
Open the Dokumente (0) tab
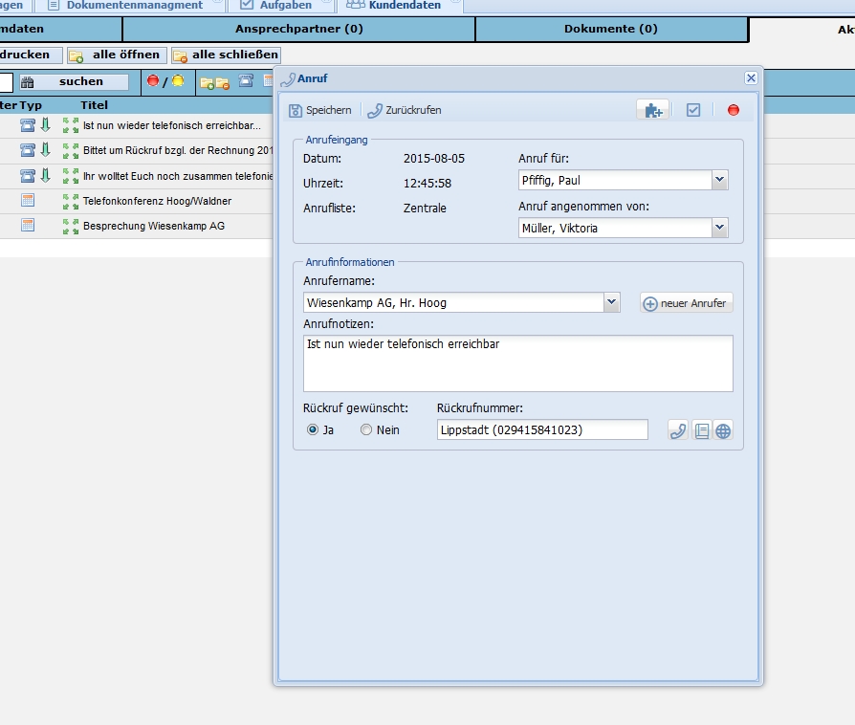pyautogui.click(x=610, y=30)
